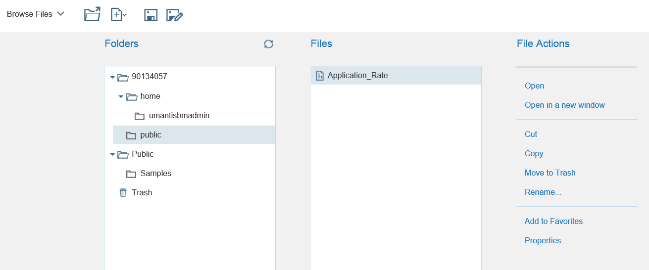Click the Open file action

point(534,86)
